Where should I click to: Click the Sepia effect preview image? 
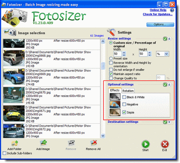coord(115,112)
